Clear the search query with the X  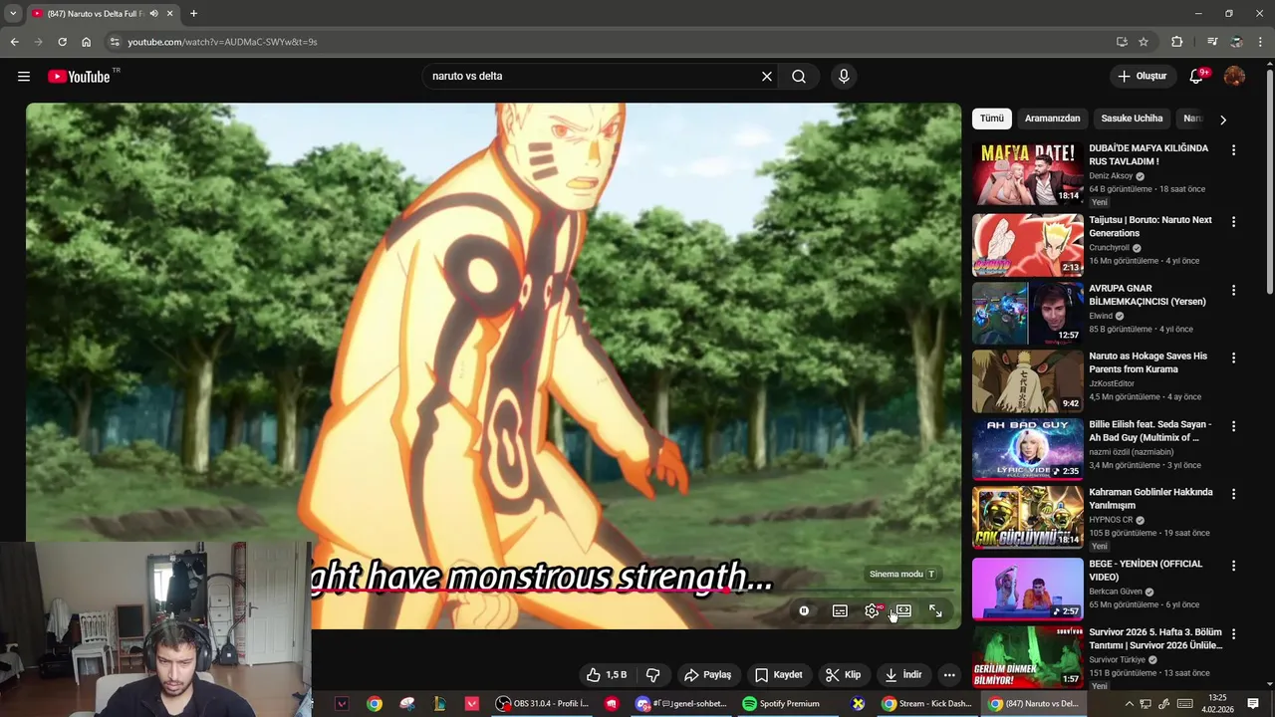click(767, 77)
